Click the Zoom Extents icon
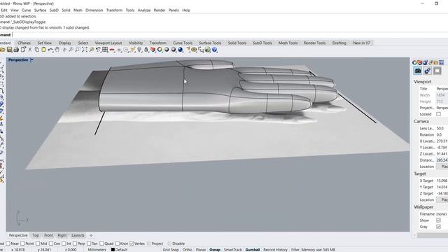Image resolution: width=448 pixels, height=252 pixels. (84, 50)
